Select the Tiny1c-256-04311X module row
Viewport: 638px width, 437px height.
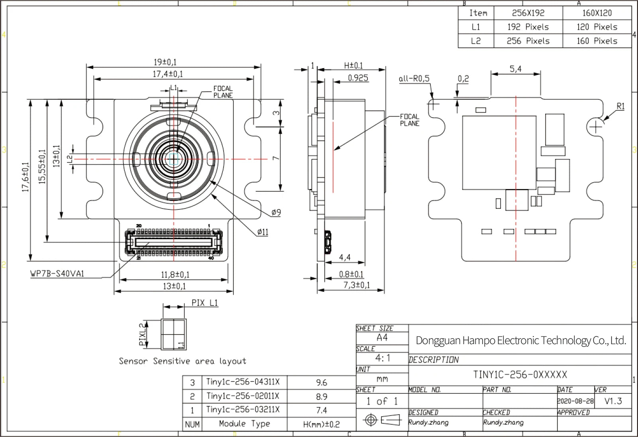[243, 382]
